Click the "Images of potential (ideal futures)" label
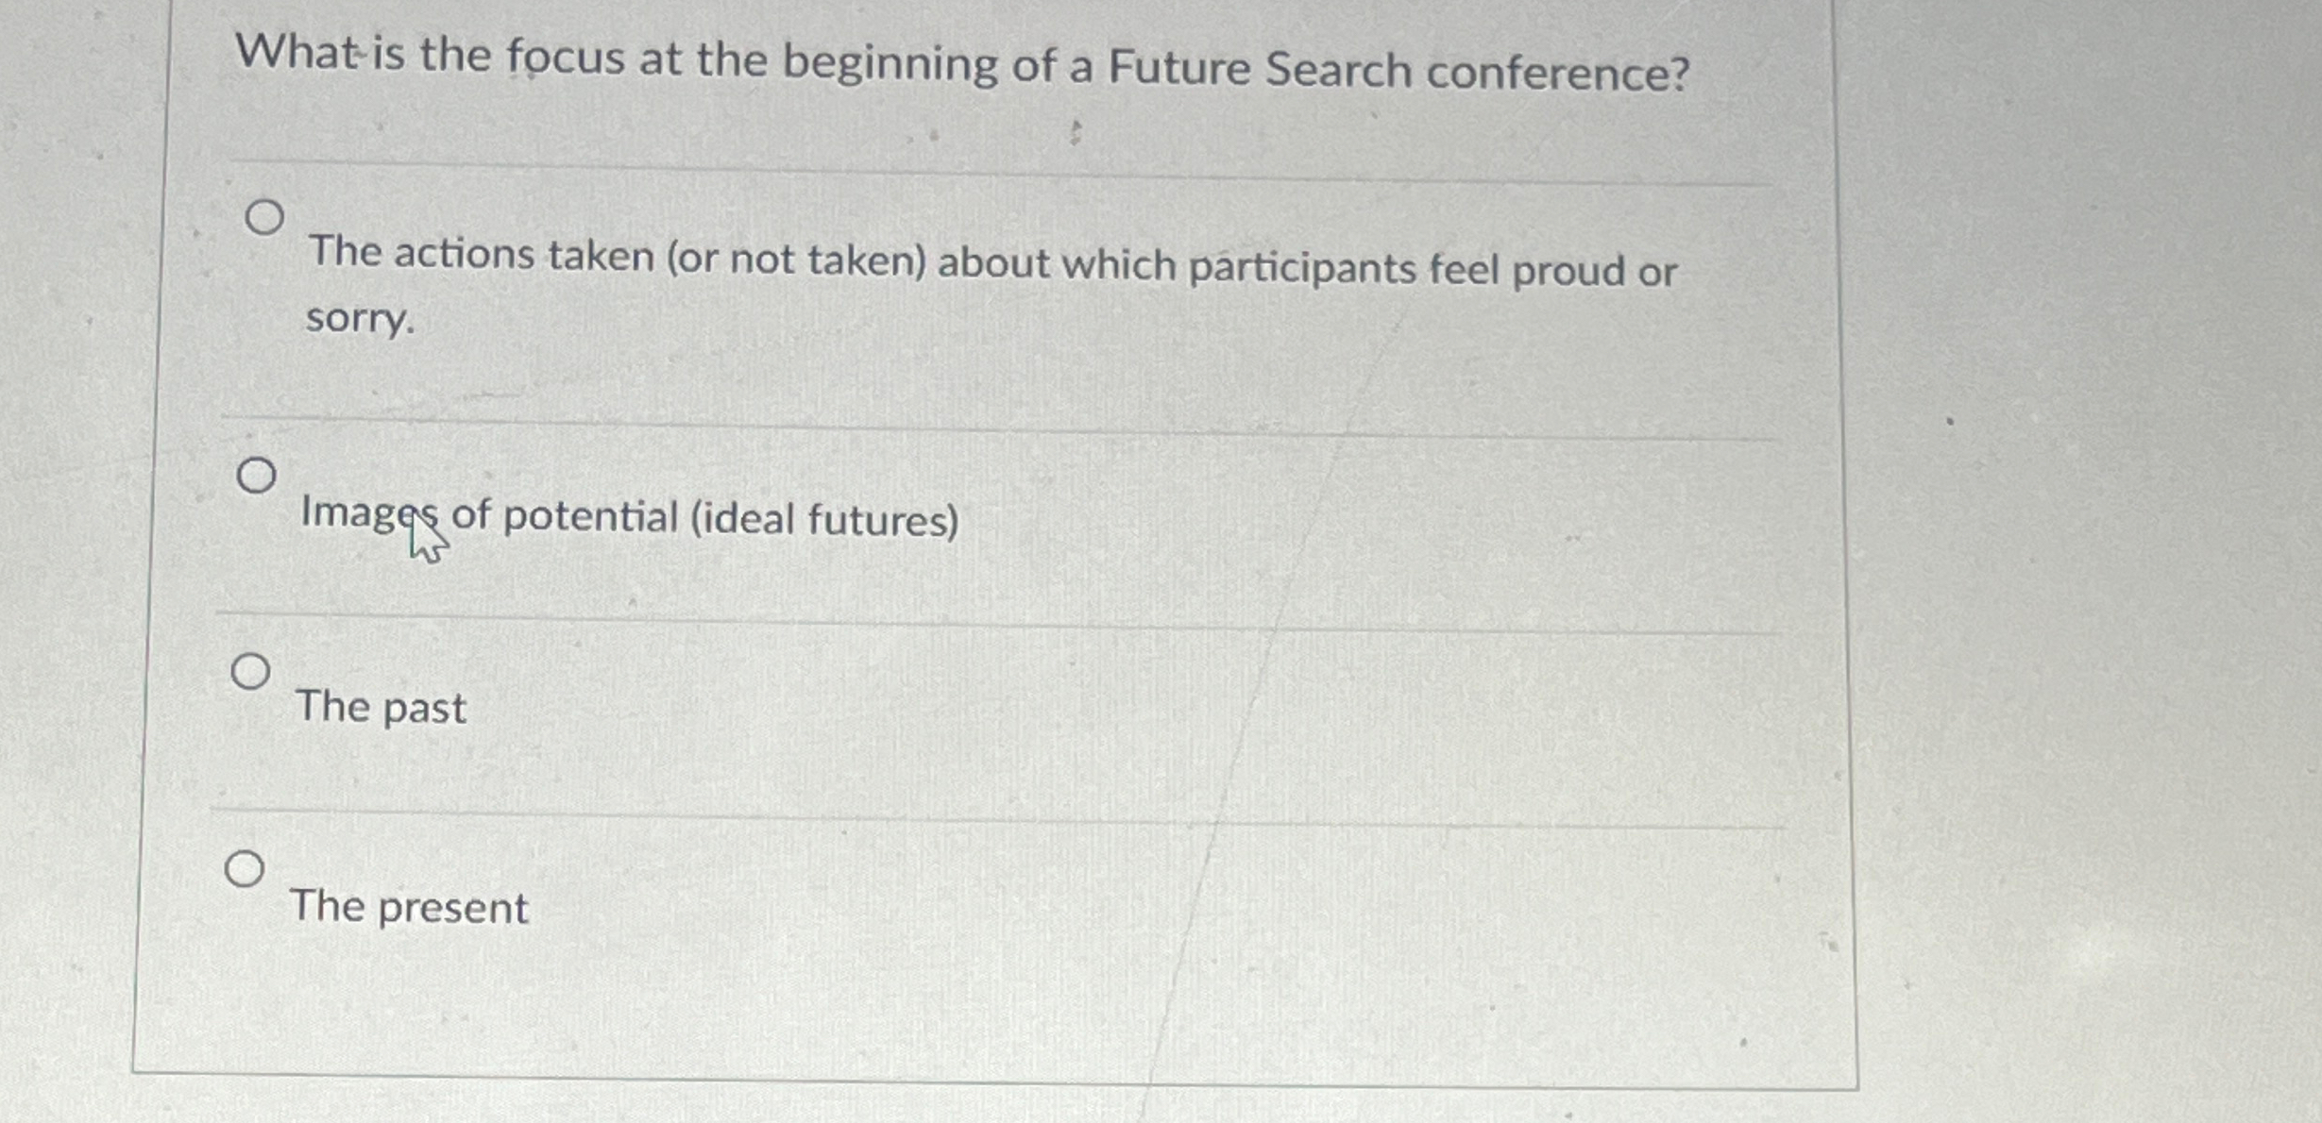 click(628, 517)
